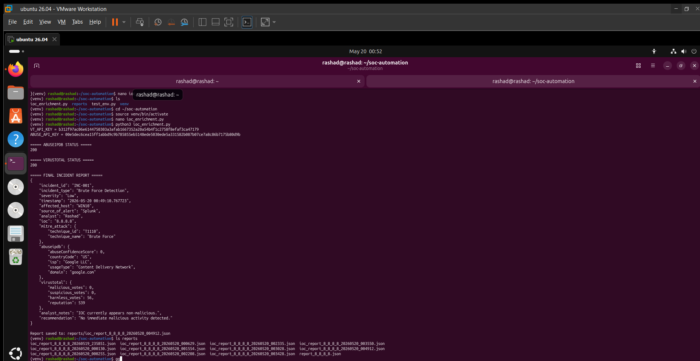The width and height of the screenshot is (700, 361).
Task: Open the power menu icon
Action: tap(694, 51)
